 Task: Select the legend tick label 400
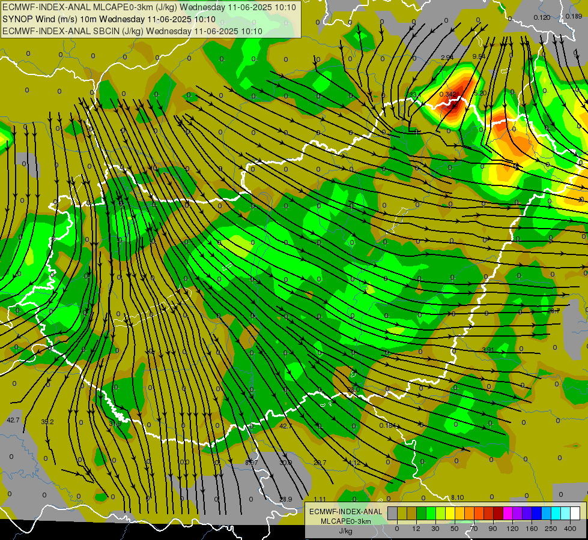[570, 529]
